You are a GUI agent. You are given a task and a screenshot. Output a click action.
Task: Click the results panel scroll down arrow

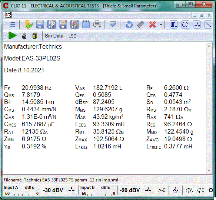tap(209, 171)
